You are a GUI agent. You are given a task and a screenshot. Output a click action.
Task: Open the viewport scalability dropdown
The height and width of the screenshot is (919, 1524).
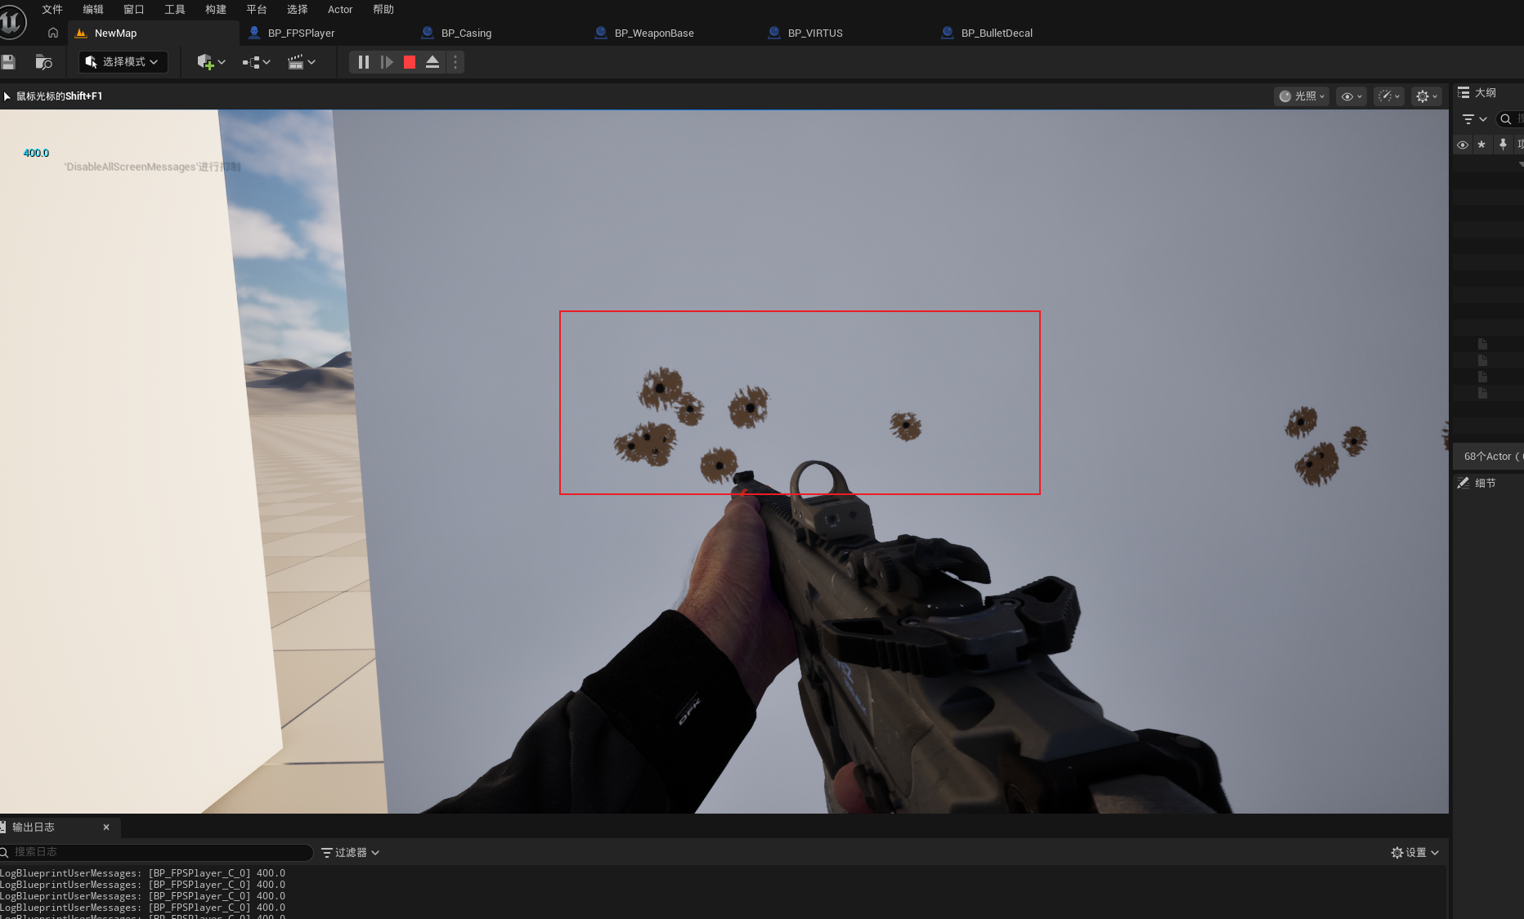pyautogui.click(x=1389, y=96)
